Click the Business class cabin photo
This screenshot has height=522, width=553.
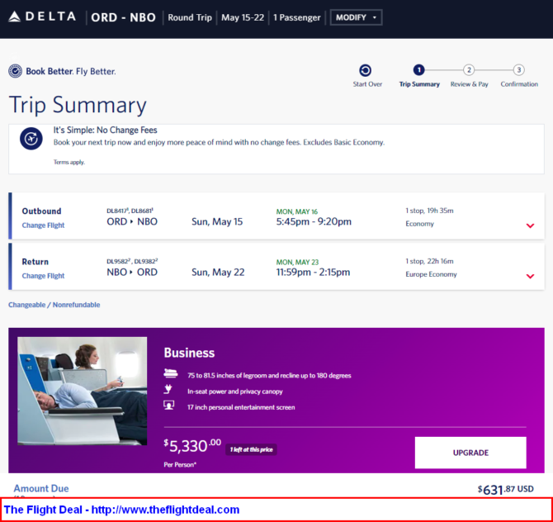(83, 391)
